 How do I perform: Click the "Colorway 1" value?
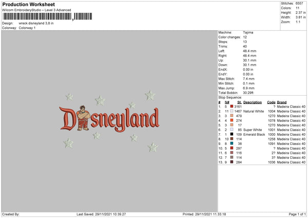pyautogui.click(x=27, y=28)
